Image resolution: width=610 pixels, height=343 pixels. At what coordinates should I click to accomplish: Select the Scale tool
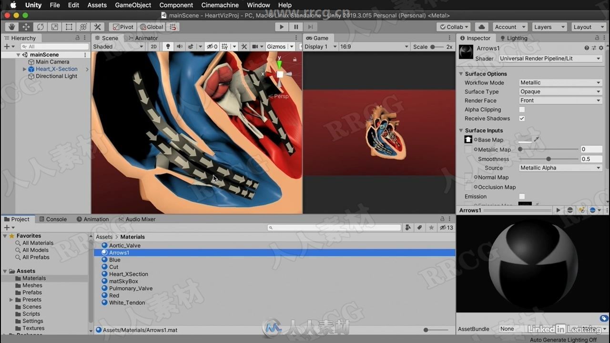pyautogui.click(x=54, y=27)
